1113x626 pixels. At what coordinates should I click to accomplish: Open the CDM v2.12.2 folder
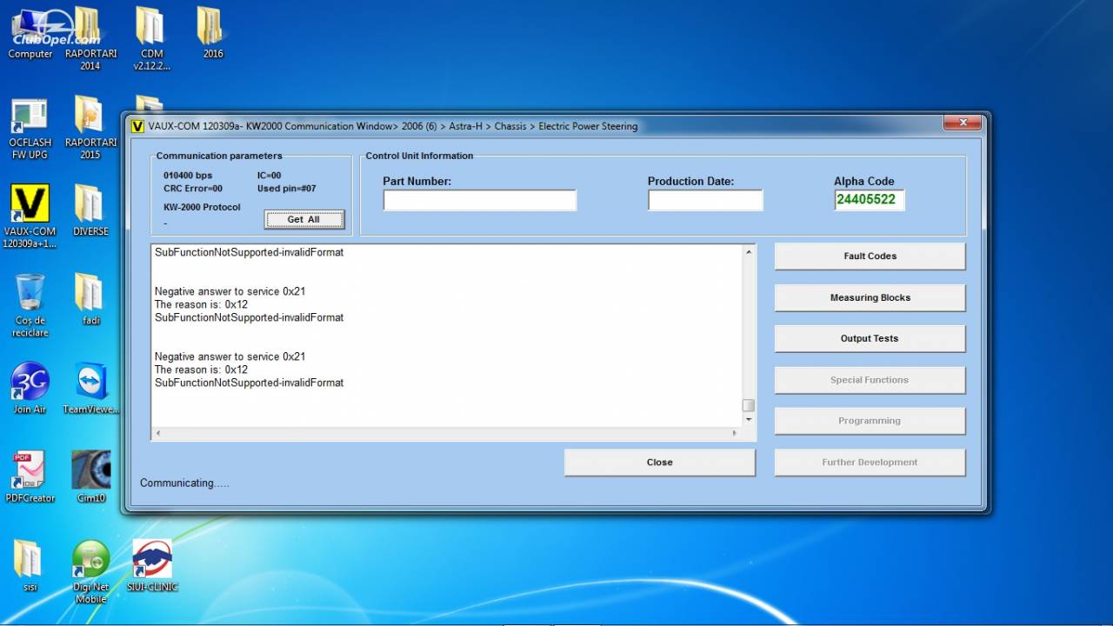pos(151,39)
